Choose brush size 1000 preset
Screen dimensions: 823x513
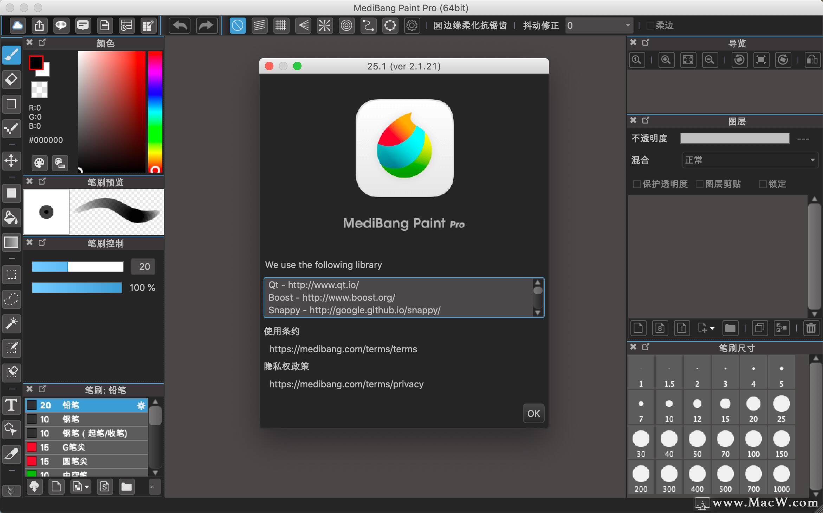(x=781, y=477)
